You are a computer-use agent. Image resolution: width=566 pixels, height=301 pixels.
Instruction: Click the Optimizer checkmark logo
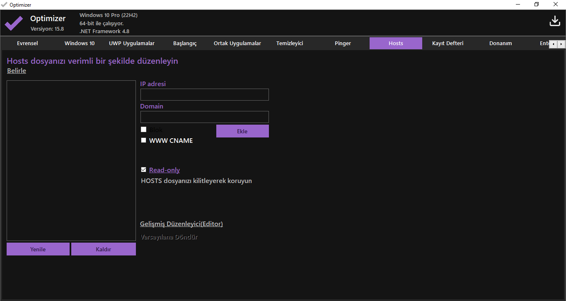tap(14, 23)
